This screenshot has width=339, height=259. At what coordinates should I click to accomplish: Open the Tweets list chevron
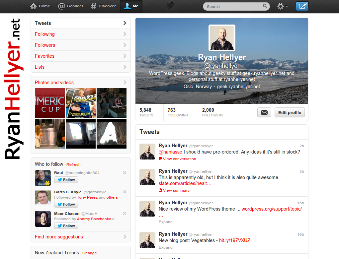(x=125, y=23)
